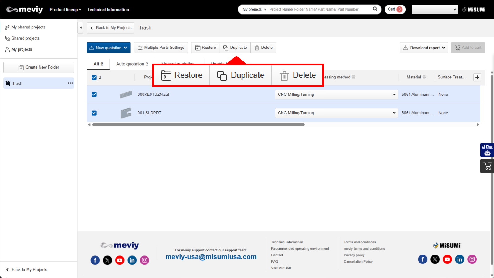
Task: Switch to the Auto quotation tab
Action: pos(132,64)
